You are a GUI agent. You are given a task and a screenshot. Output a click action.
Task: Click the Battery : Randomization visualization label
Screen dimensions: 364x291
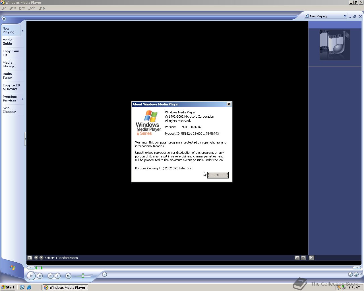pyautogui.click(x=61, y=258)
